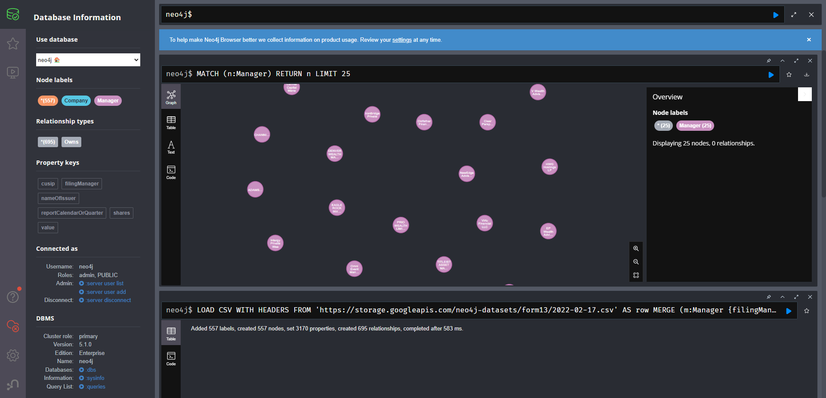Switch to Code view in MATCH frame

tap(171, 172)
